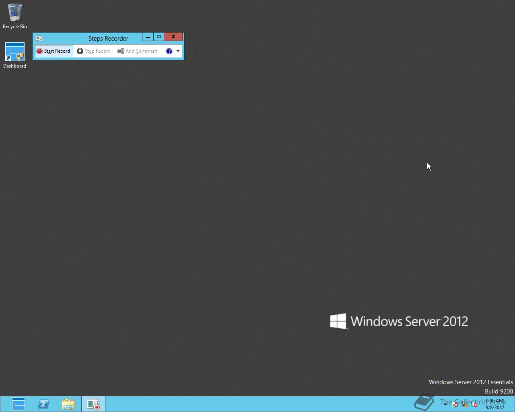Select the Recycle Bin desktop icon
515x412 pixels.
click(x=15, y=16)
